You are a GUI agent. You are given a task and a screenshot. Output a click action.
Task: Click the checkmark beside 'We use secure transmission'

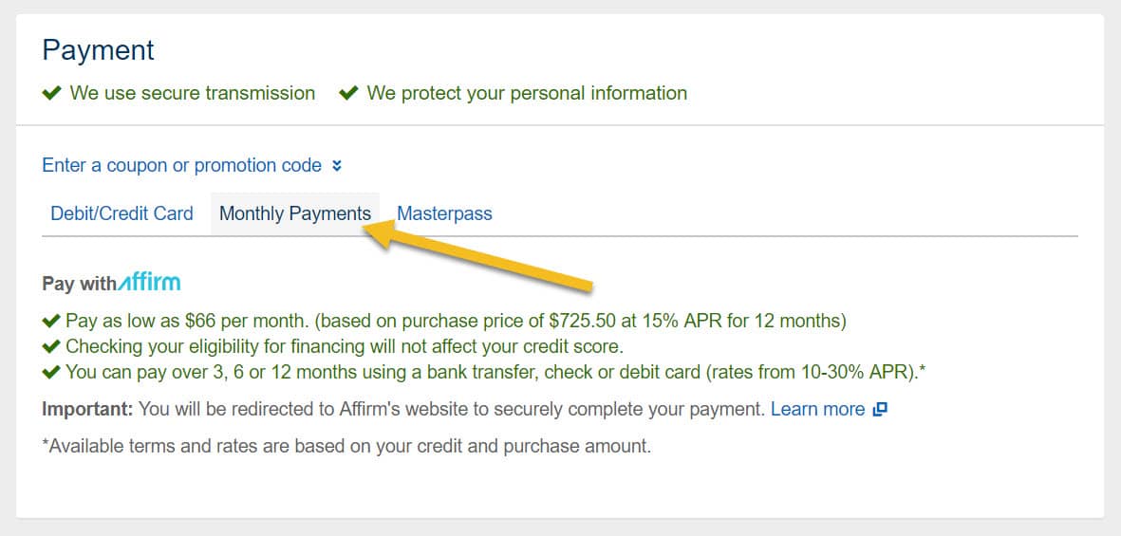tap(51, 94)
